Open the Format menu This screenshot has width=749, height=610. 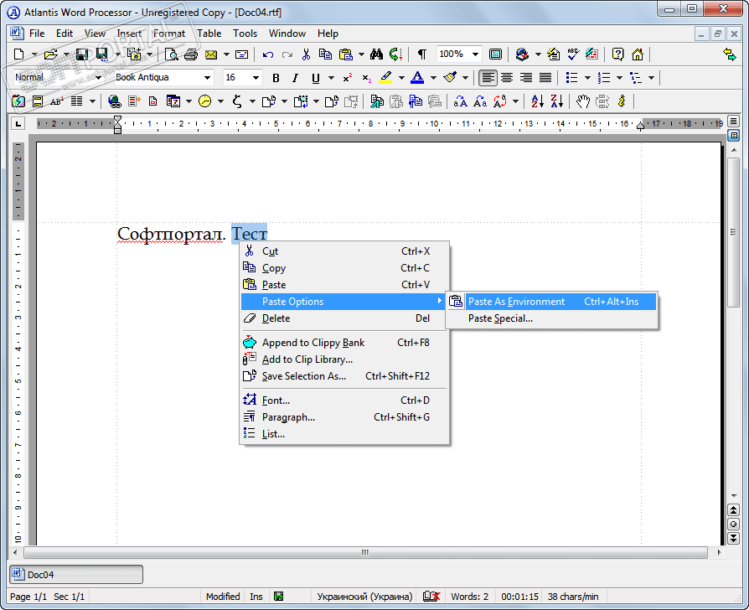(169, 34)
